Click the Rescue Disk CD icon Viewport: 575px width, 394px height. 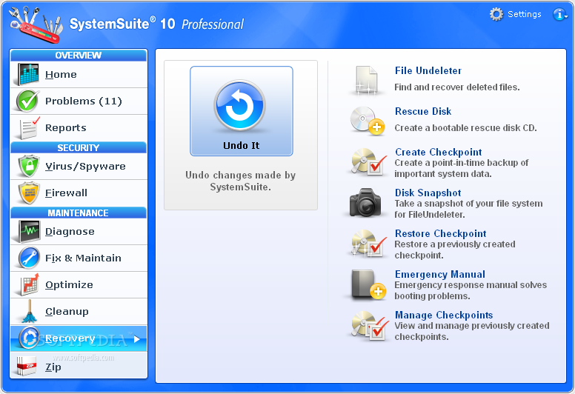click(x=367, y=121)
